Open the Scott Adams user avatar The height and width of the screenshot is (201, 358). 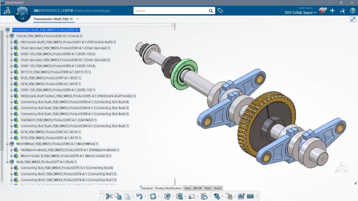tap(322, 10)
